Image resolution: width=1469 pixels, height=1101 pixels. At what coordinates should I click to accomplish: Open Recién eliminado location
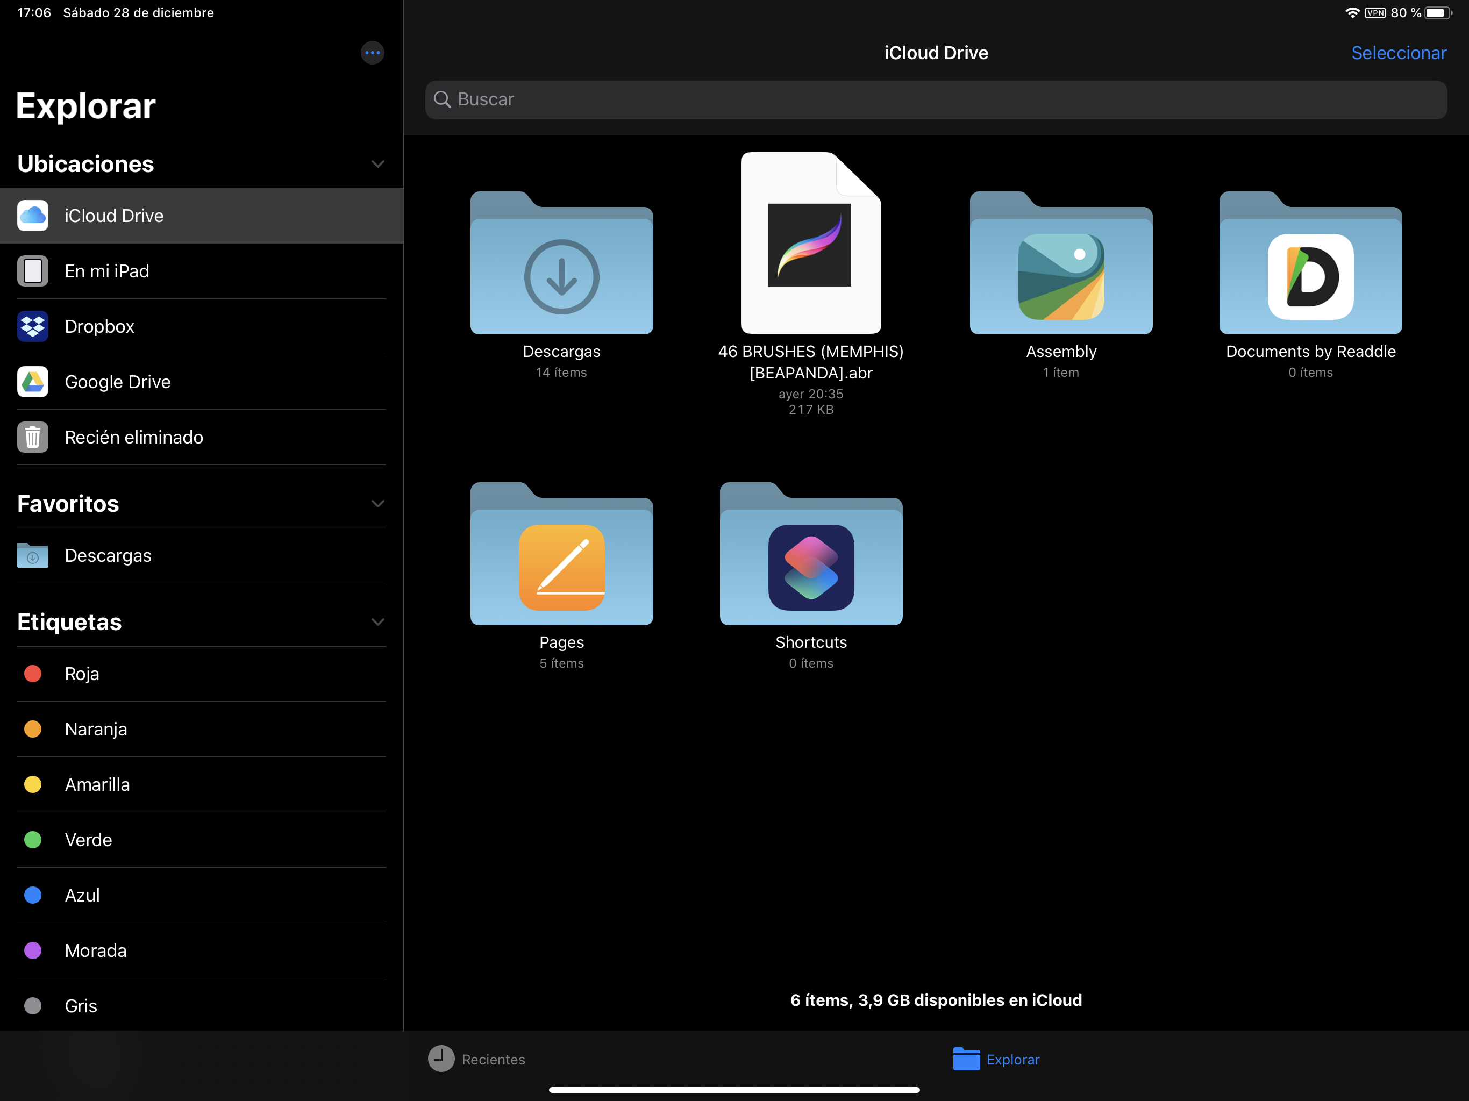point(201,437)
